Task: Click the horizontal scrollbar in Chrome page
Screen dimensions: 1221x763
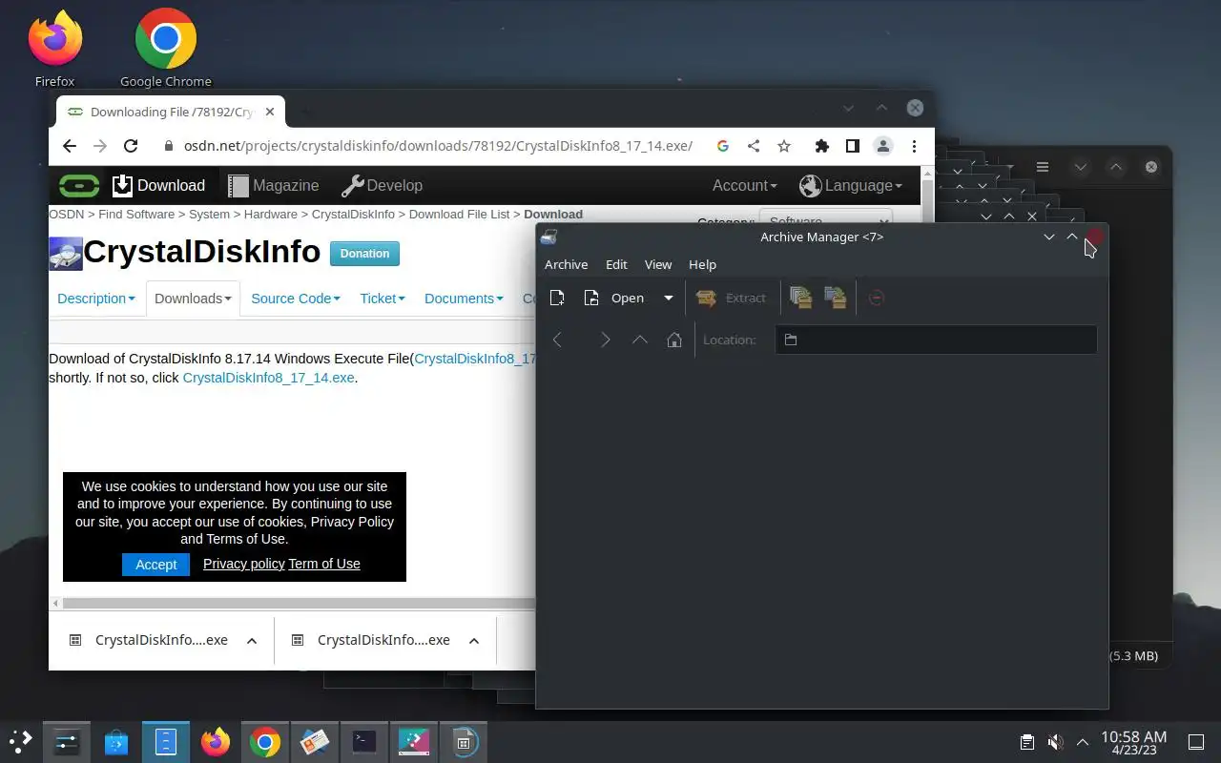Action: click(x=299, y=603)
